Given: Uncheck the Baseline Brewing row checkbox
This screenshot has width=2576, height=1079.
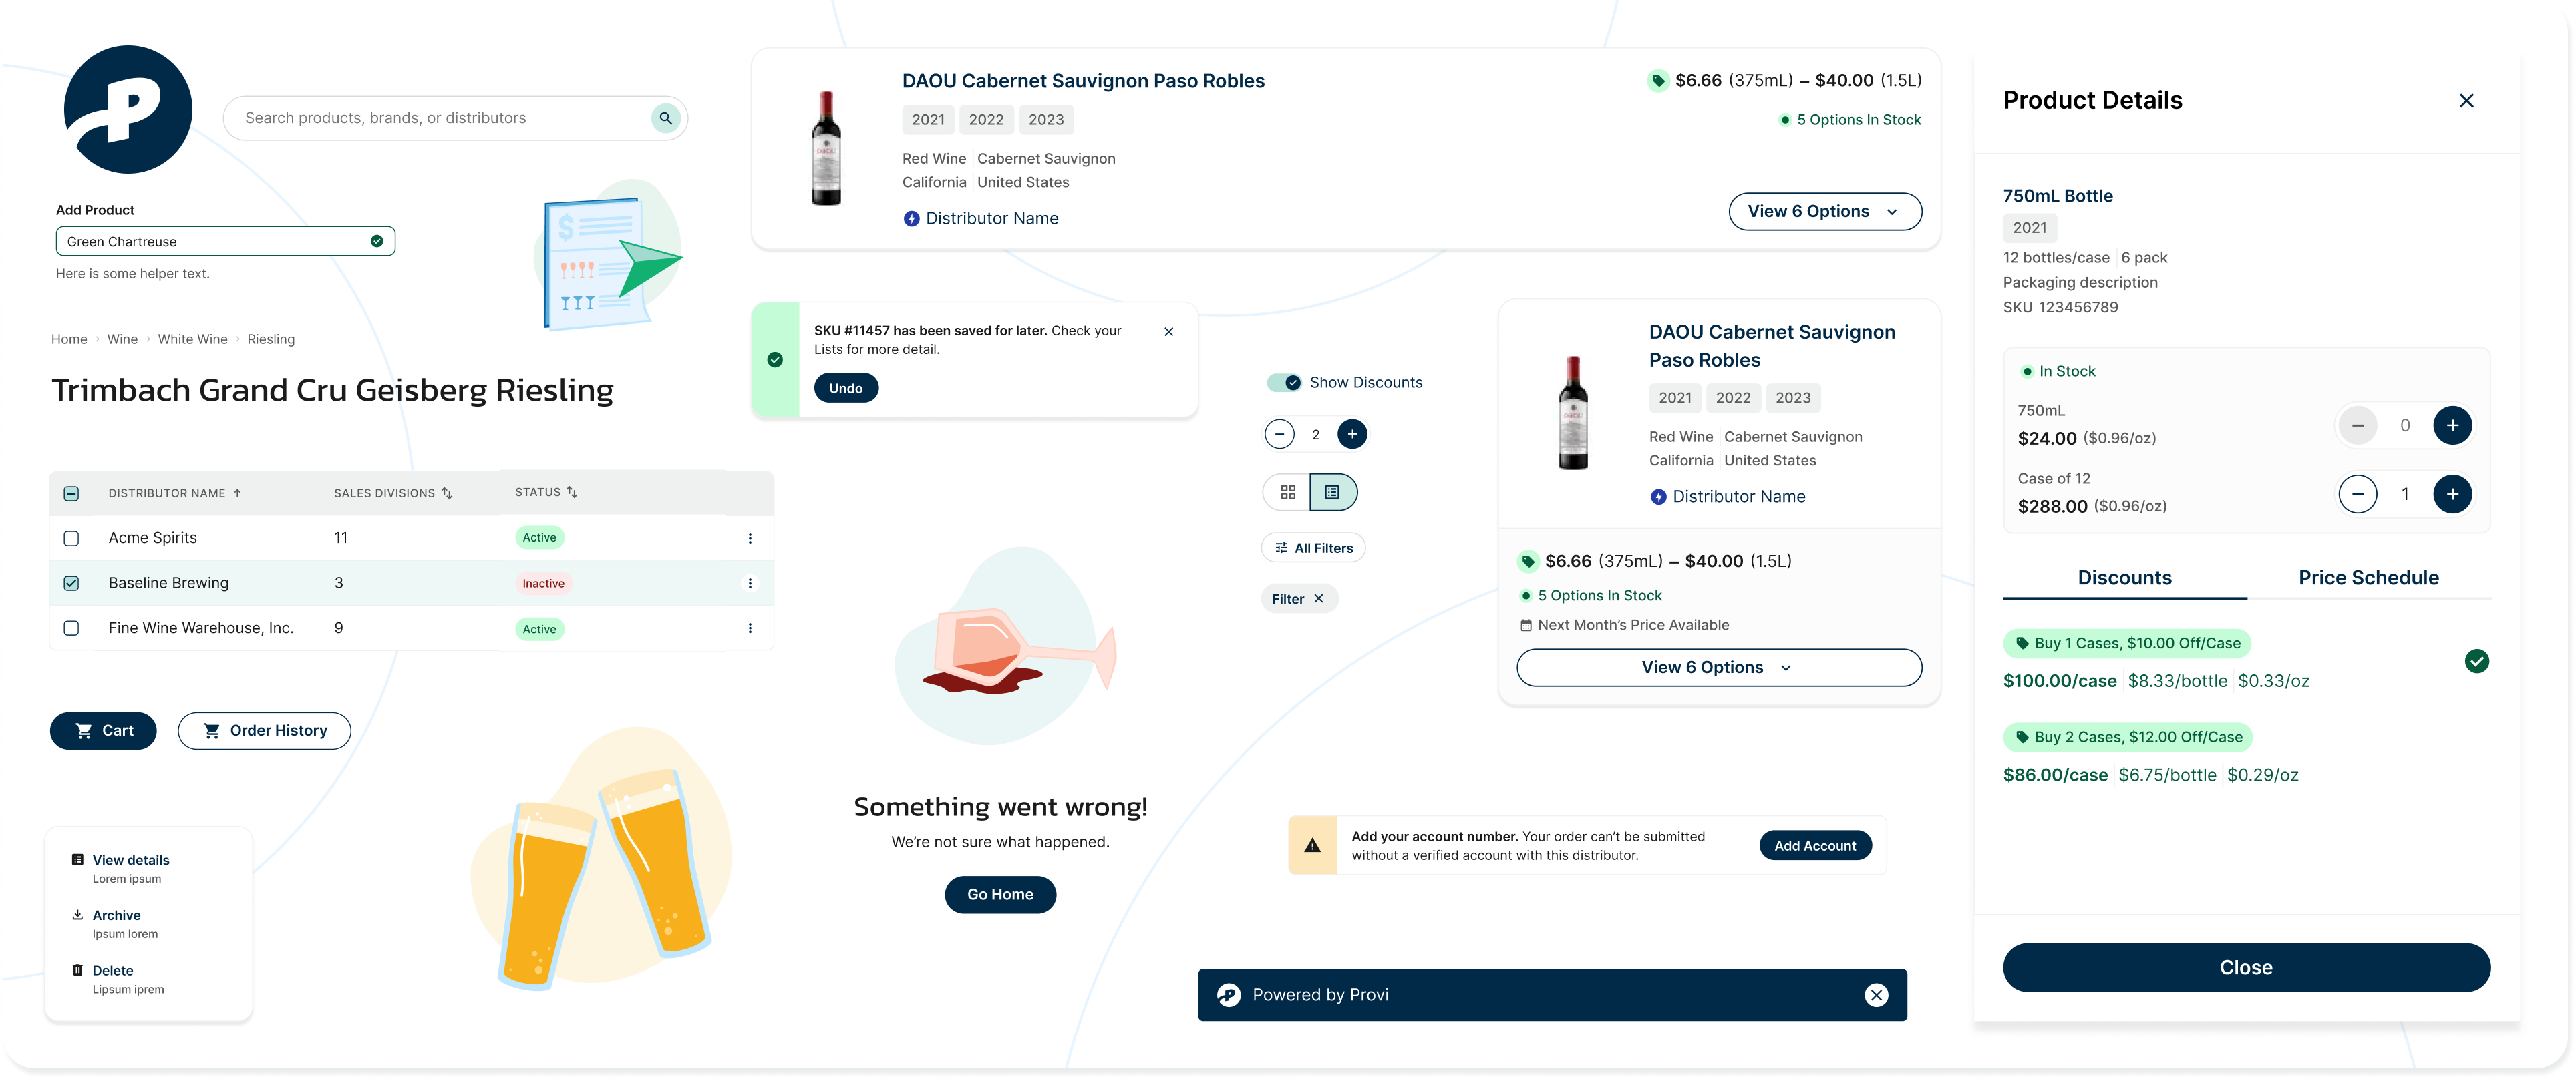Looking at the screenshot, I should [x=71, y=584].
